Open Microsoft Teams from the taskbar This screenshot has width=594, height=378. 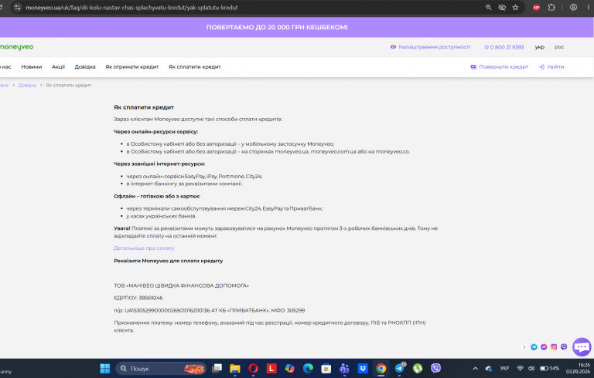pos(344,368)
